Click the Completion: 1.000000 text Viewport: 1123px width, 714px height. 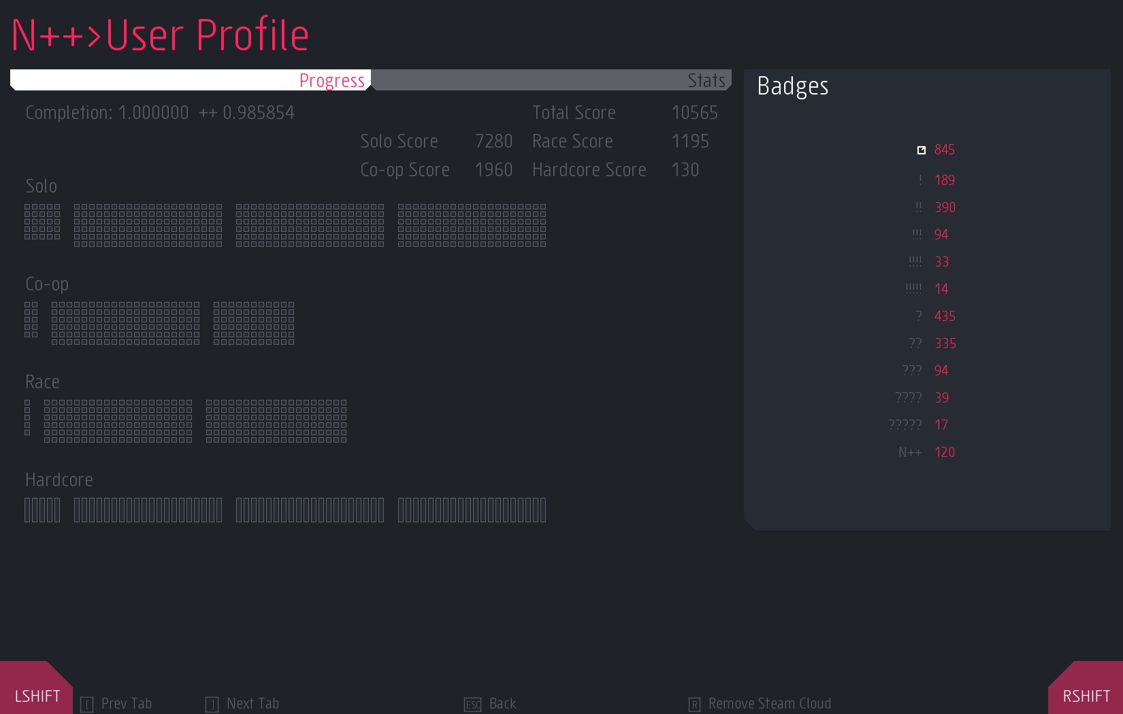[x=107, y=112]
